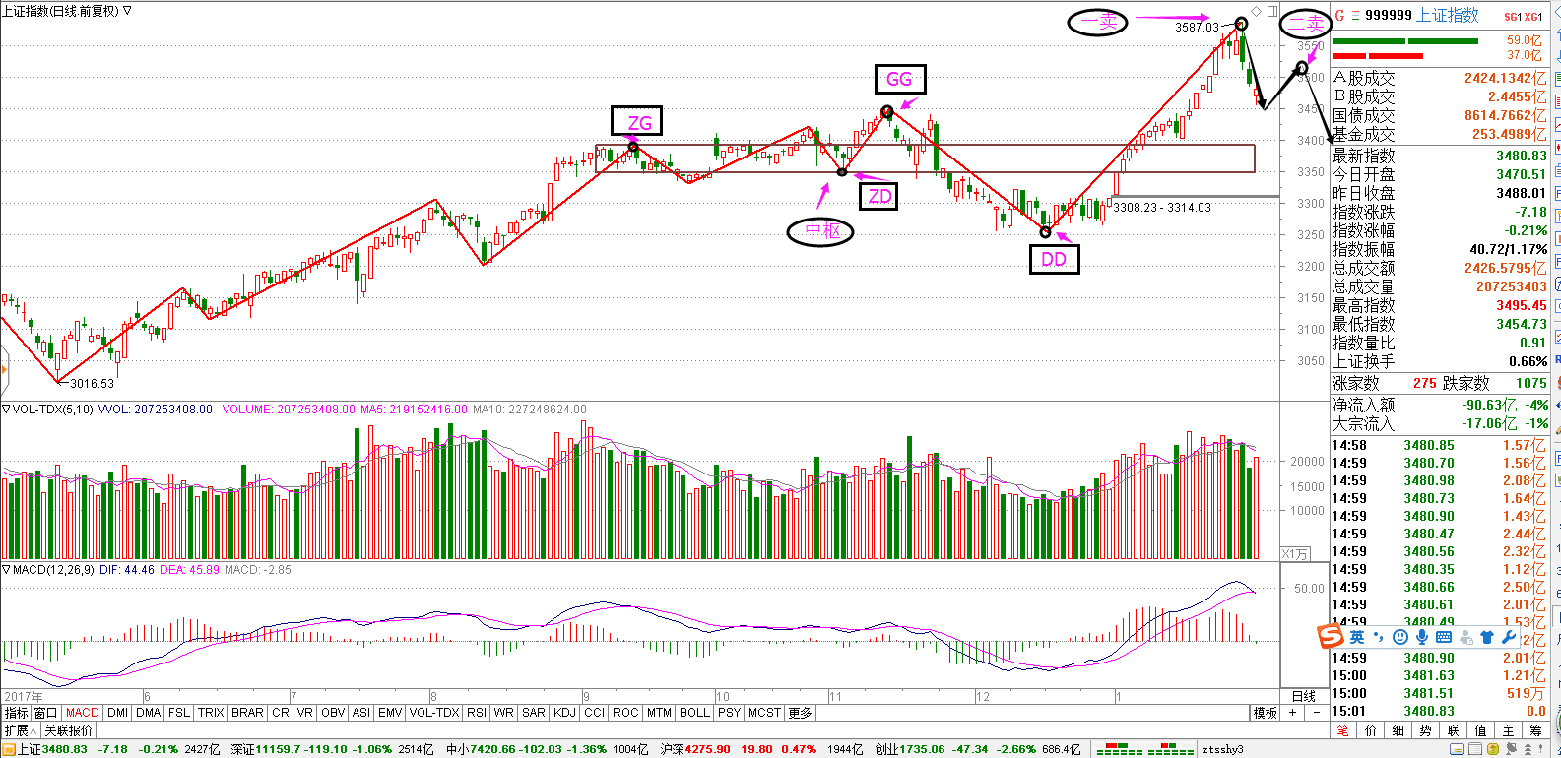Click the 关联报价 button
Image resolution: width=1561 pixels, height=758 pixels.
coord(69,730)
